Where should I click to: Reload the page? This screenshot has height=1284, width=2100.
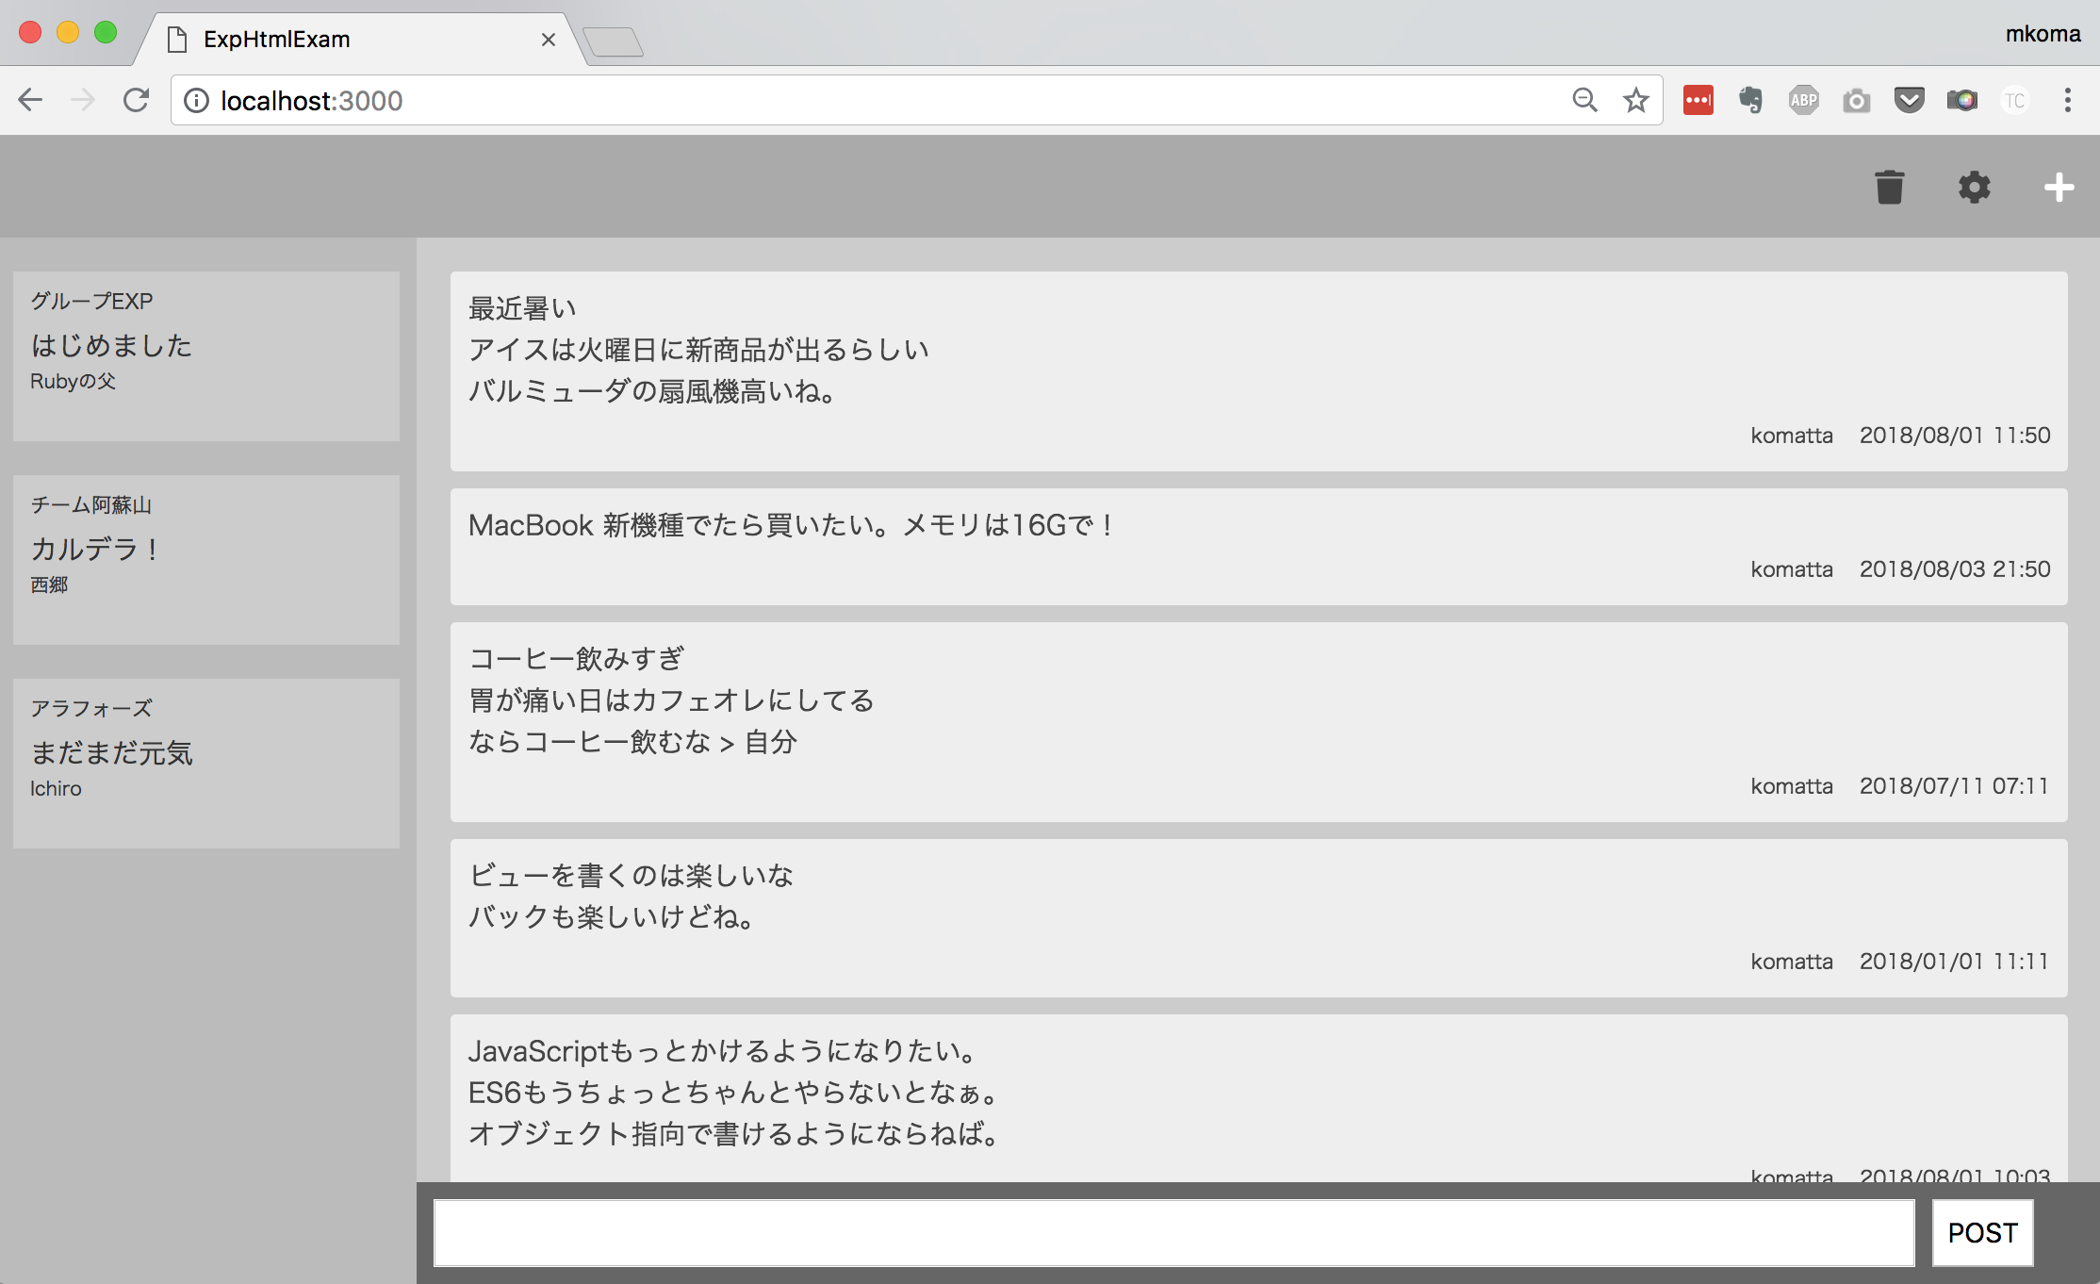(137, 100)
